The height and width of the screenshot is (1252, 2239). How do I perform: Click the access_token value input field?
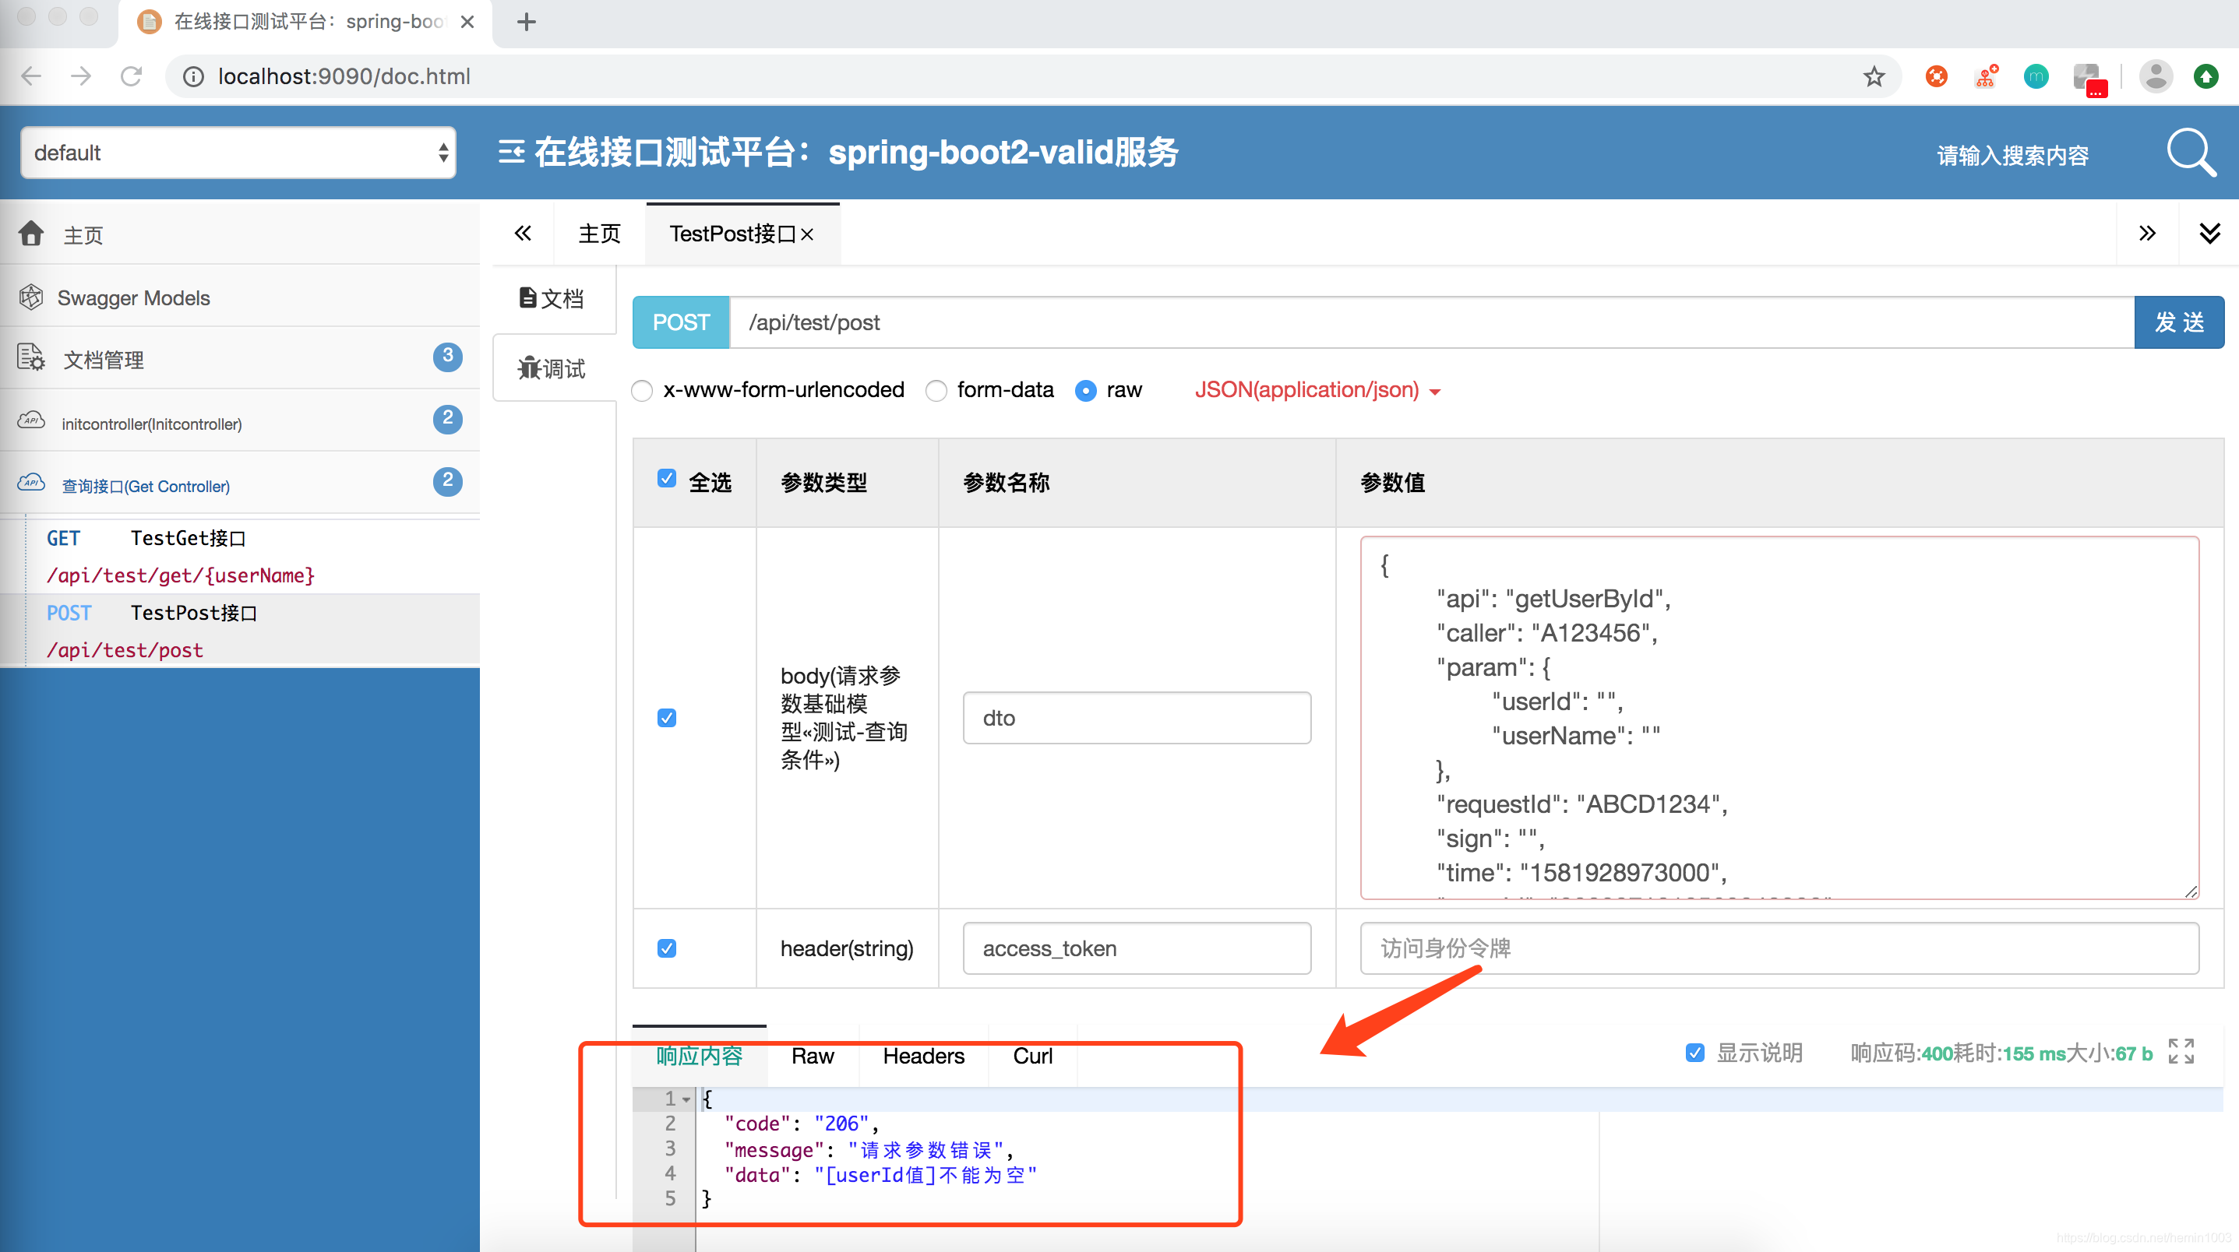[x=1779, y=948]
